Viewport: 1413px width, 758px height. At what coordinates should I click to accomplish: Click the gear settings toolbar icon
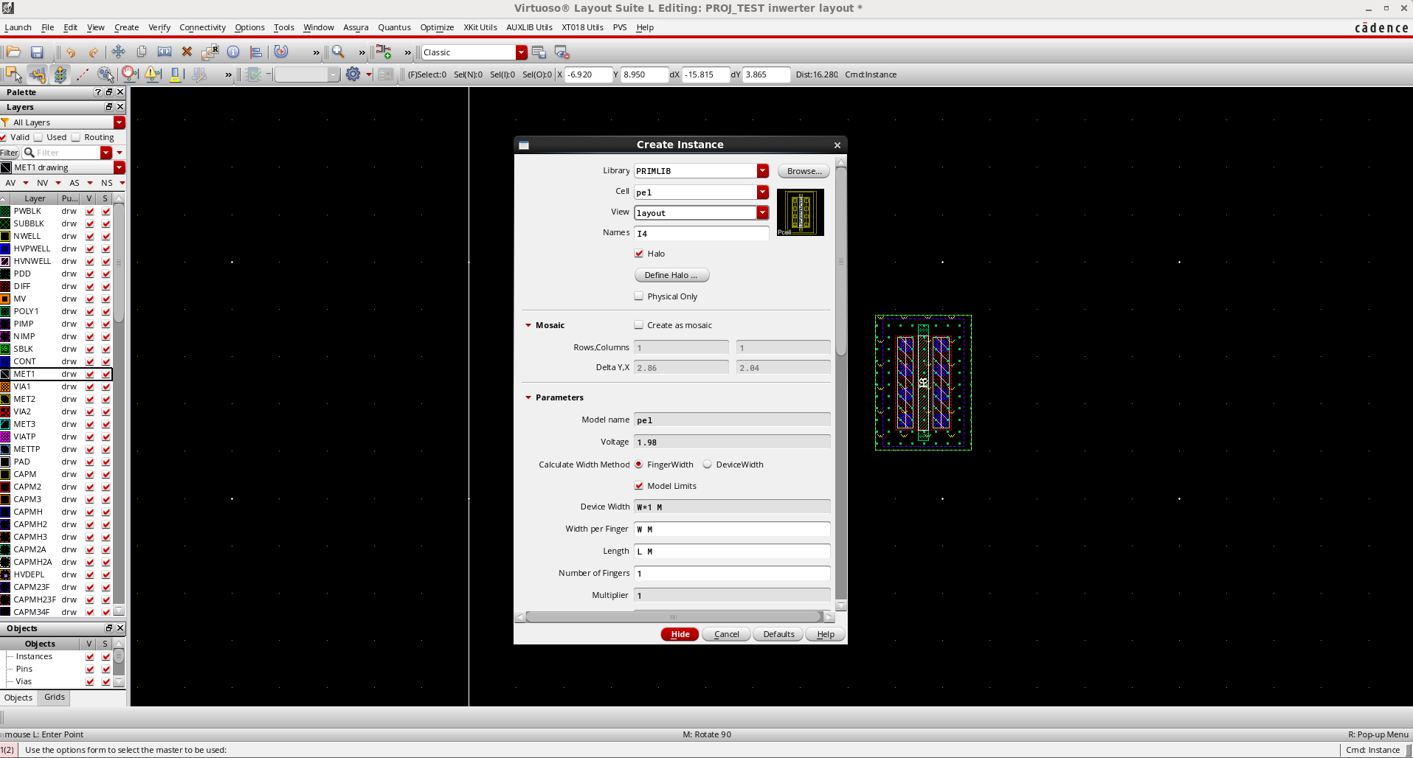pyautogui.click(x=353, y=74)
